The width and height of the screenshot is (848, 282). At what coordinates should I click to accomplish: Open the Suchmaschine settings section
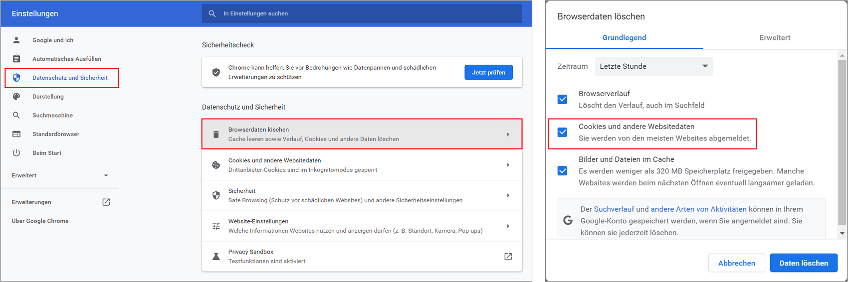tap(52, 116)
